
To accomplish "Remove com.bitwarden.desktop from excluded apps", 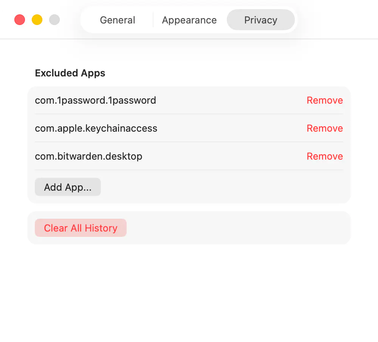I will pyautogui.click(x=324, y=156).
